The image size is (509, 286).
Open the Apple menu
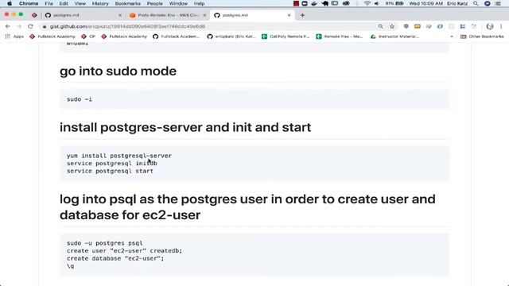tap(10, 3)
